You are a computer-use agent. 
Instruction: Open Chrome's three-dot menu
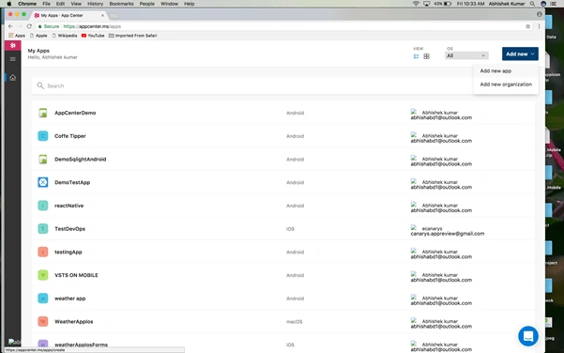click(x=539, y=26)
